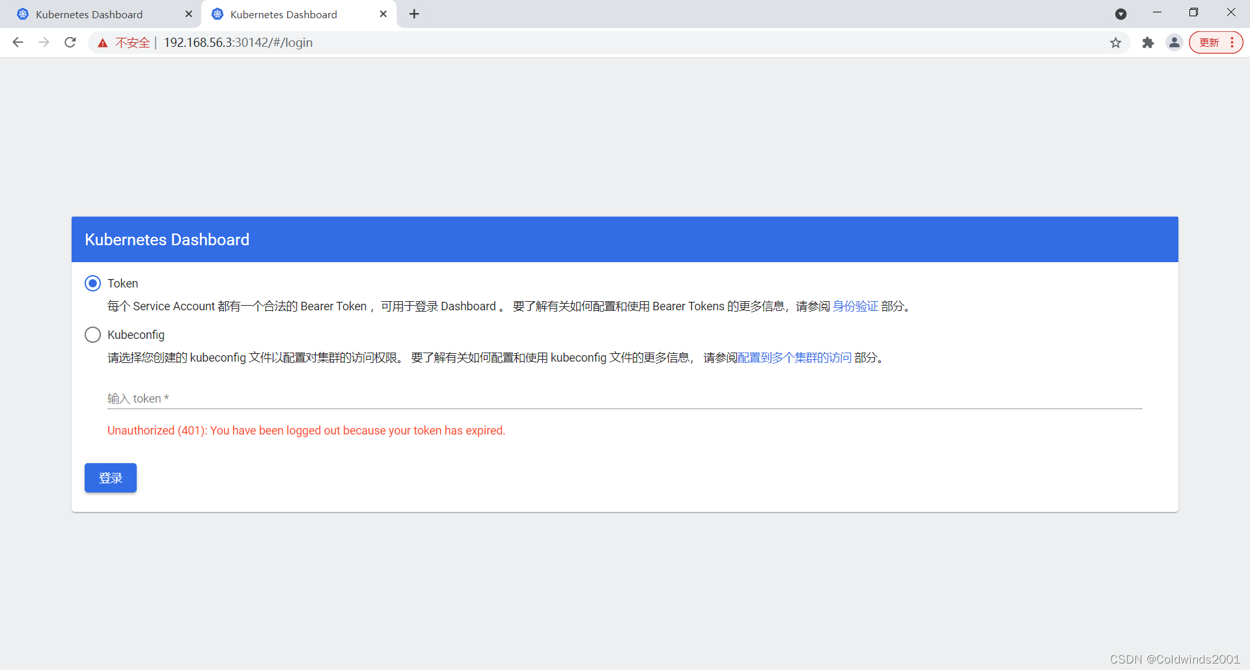Screen dimensions: 1250x670
Task: Open the extensions puzzle icon
Action: pos(1148,42)
